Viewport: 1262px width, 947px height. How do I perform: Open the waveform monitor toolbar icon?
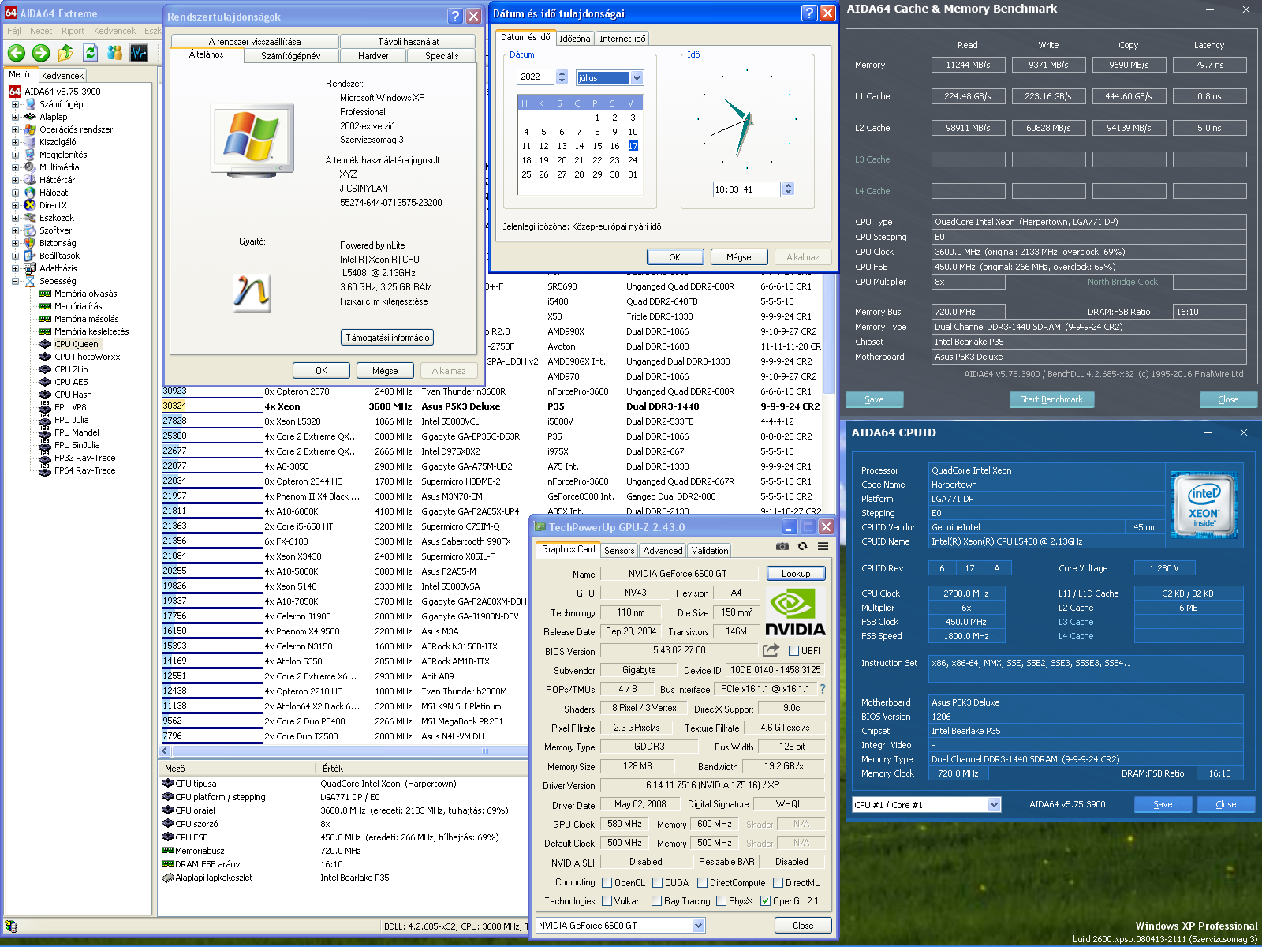tap(140, 53)
